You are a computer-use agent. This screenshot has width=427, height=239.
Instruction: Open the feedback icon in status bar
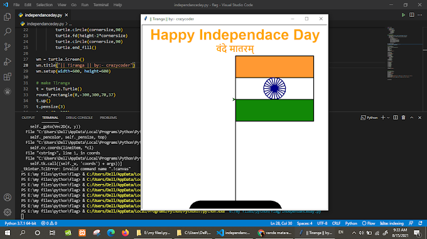[x=411, y=223]
